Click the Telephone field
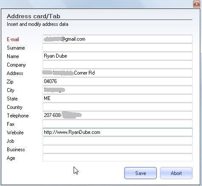 click(x=117, y=115)
